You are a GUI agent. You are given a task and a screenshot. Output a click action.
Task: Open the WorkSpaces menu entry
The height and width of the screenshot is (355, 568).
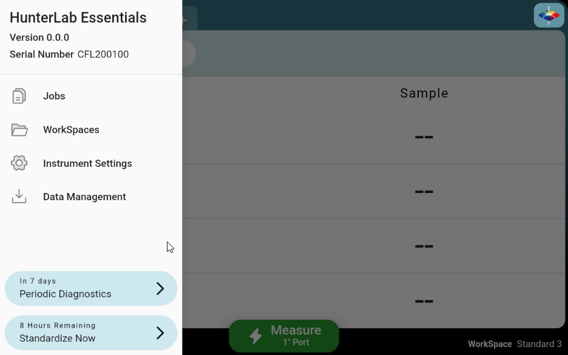point(71,130)
